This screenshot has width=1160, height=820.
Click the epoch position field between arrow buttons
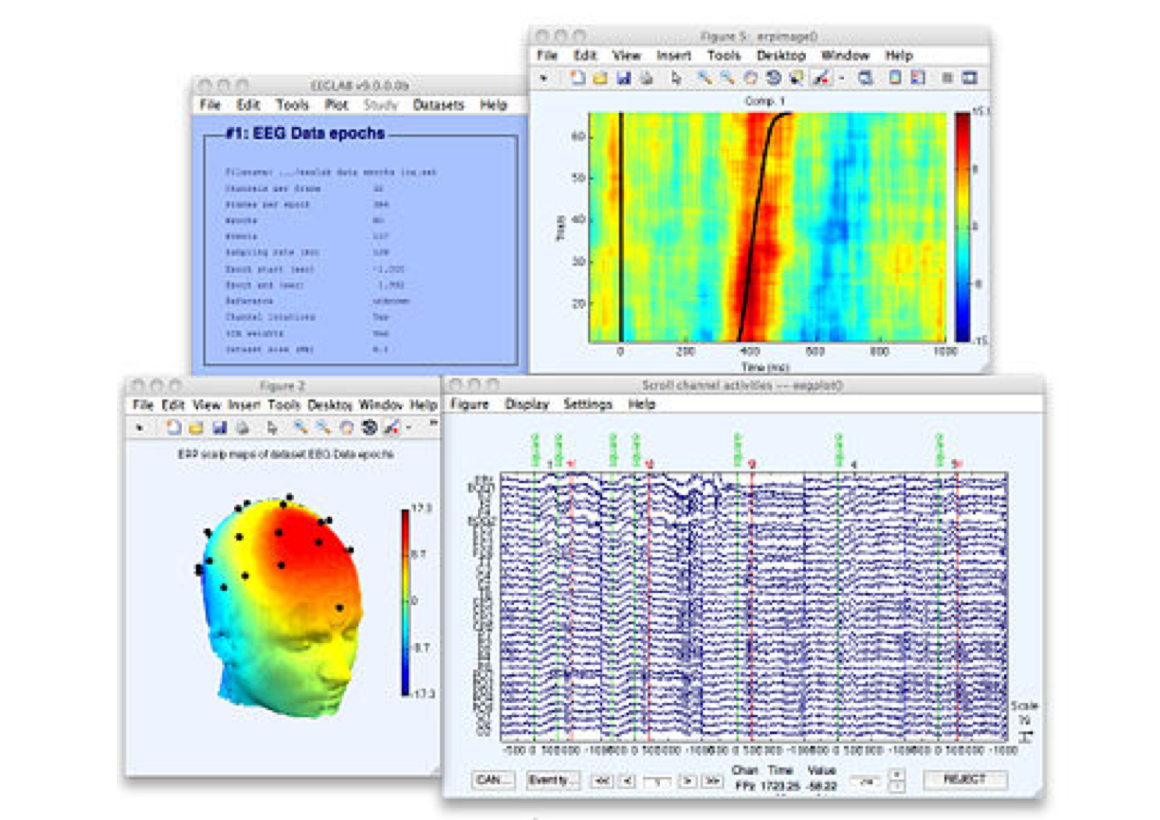pos(657,780)
